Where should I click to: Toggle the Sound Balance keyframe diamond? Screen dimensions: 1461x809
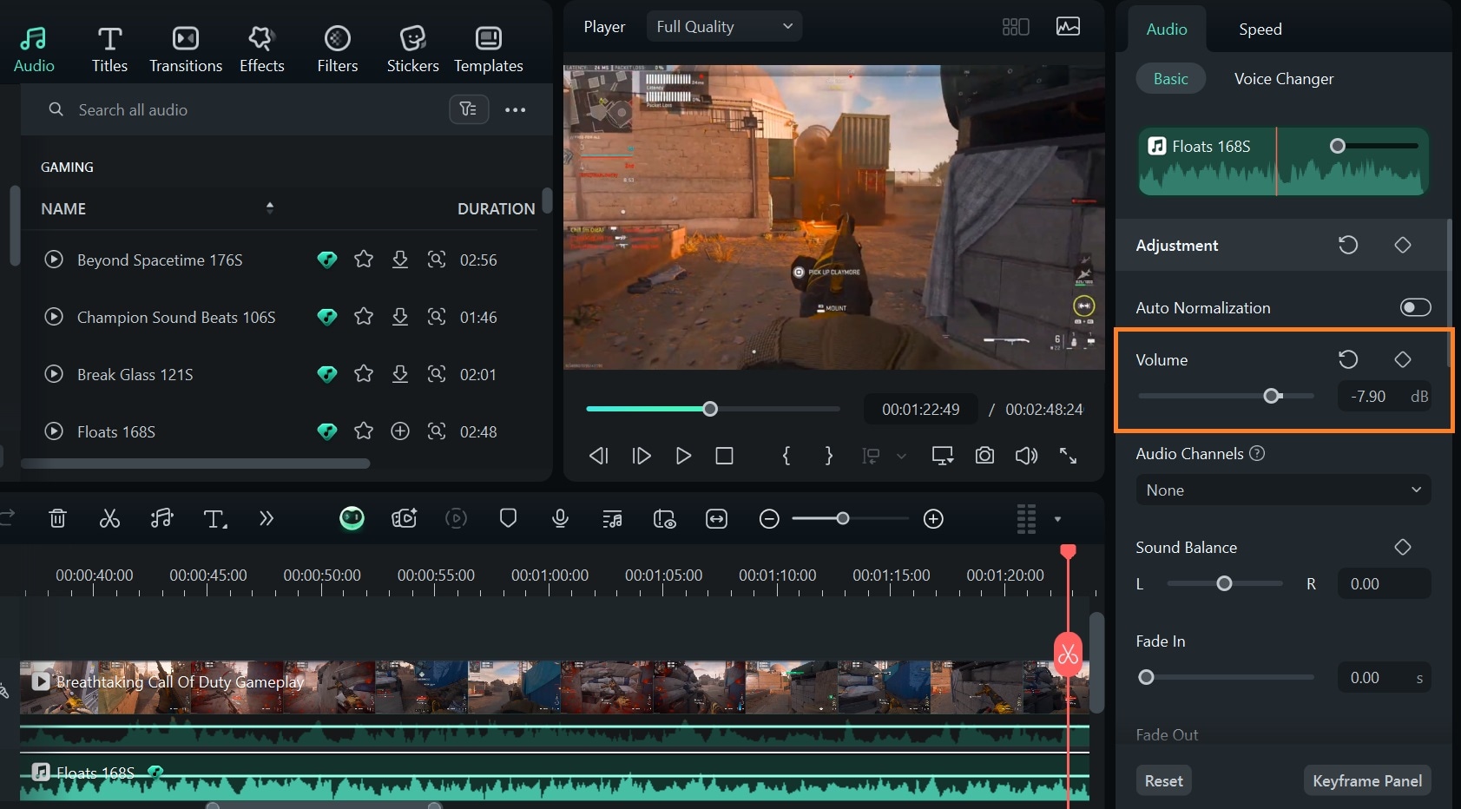point(1402,547)
